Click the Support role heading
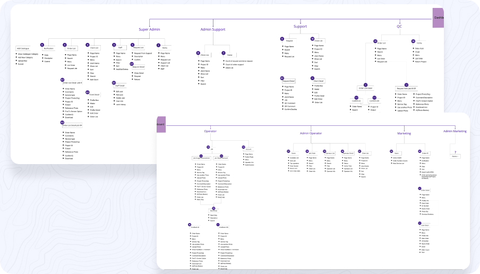This screenshot has width=480, height=274. tap(300, 26)
